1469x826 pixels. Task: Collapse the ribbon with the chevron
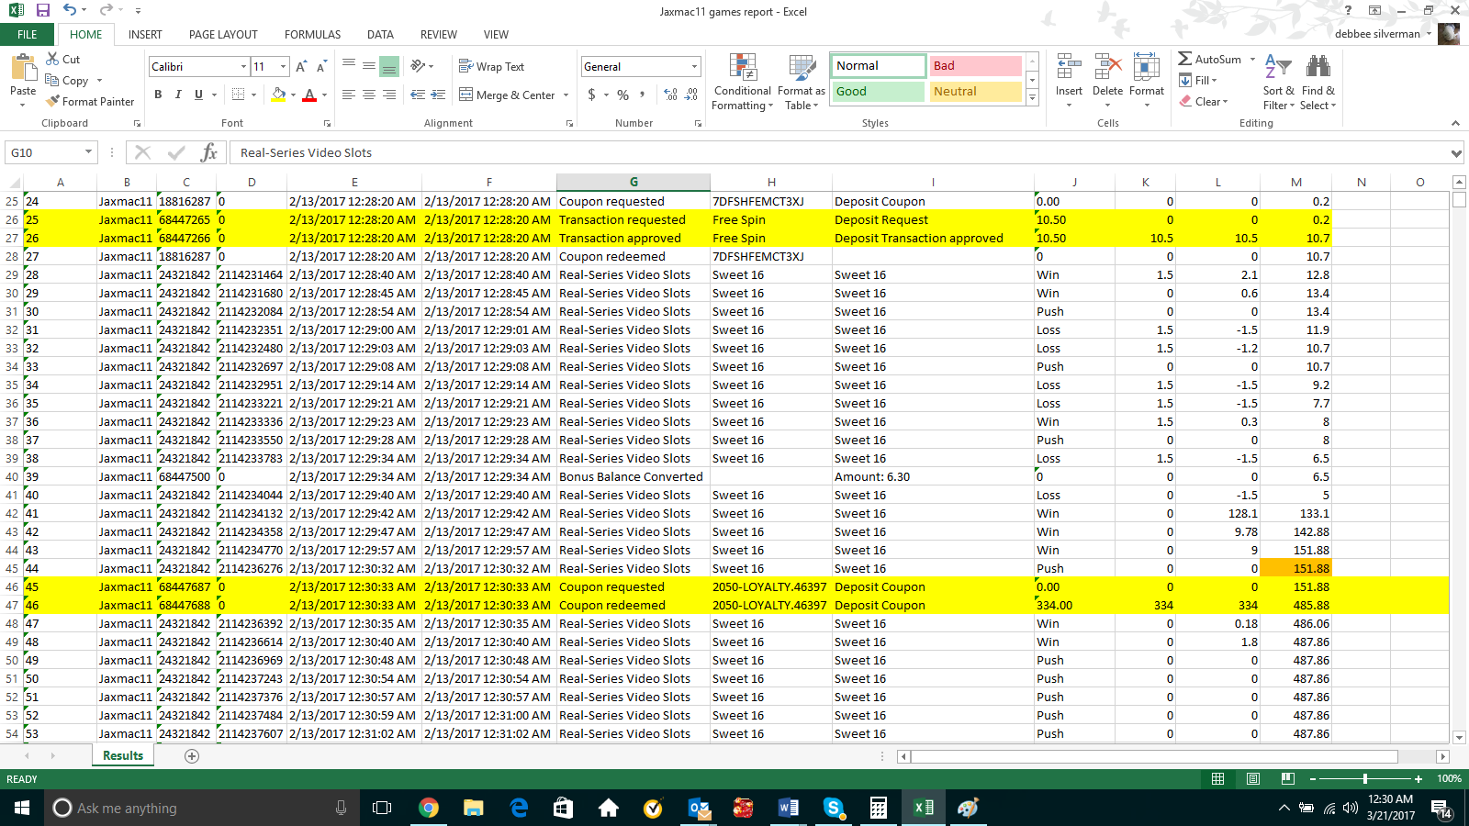[1455, 123]
